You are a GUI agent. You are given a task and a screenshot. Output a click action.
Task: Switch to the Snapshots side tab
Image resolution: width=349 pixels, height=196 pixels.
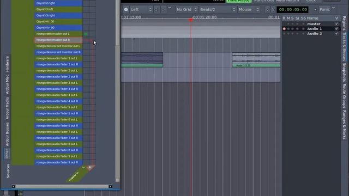tap(344, 72)
